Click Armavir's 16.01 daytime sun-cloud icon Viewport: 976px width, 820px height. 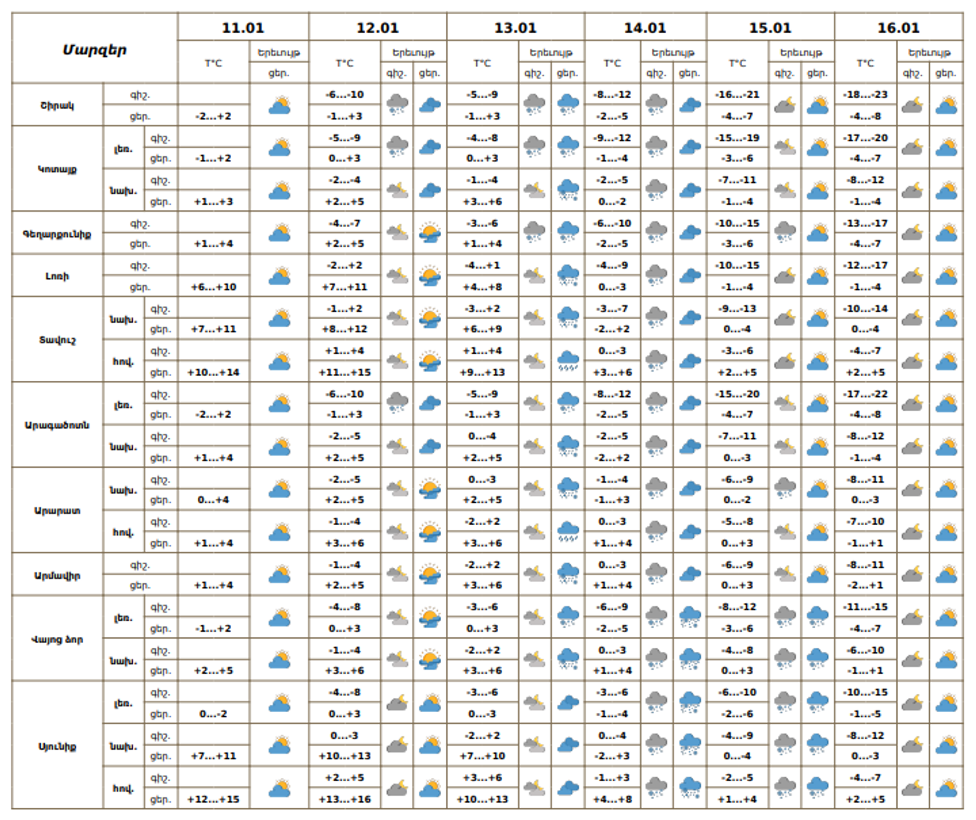[946, 575]
